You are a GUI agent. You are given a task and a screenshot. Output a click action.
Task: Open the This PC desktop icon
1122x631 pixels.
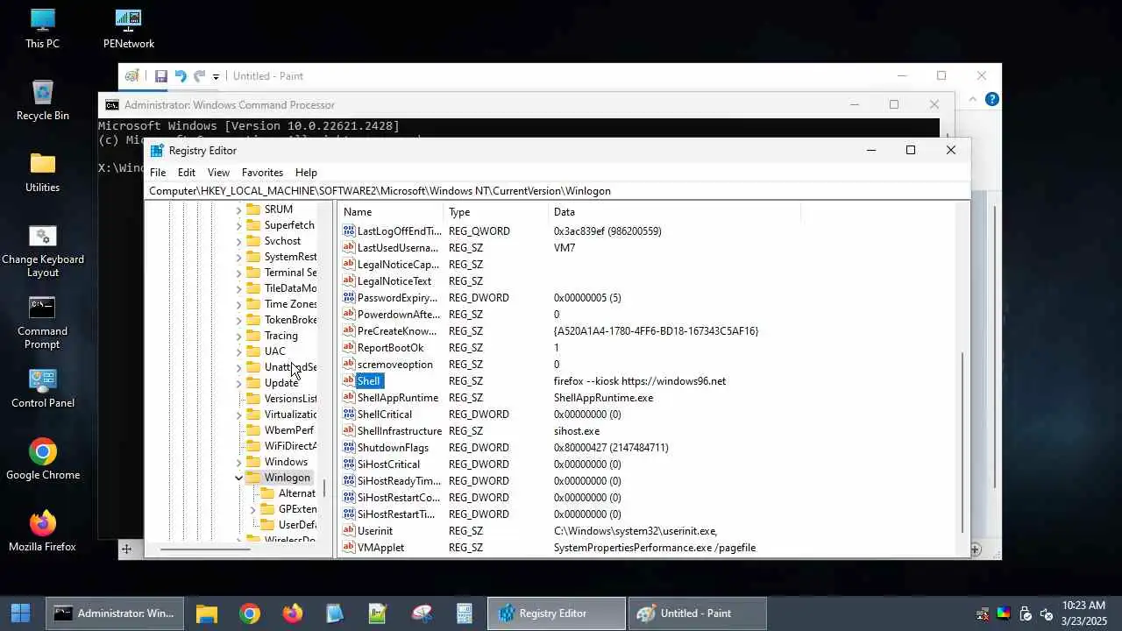click(x=42, y=28)
